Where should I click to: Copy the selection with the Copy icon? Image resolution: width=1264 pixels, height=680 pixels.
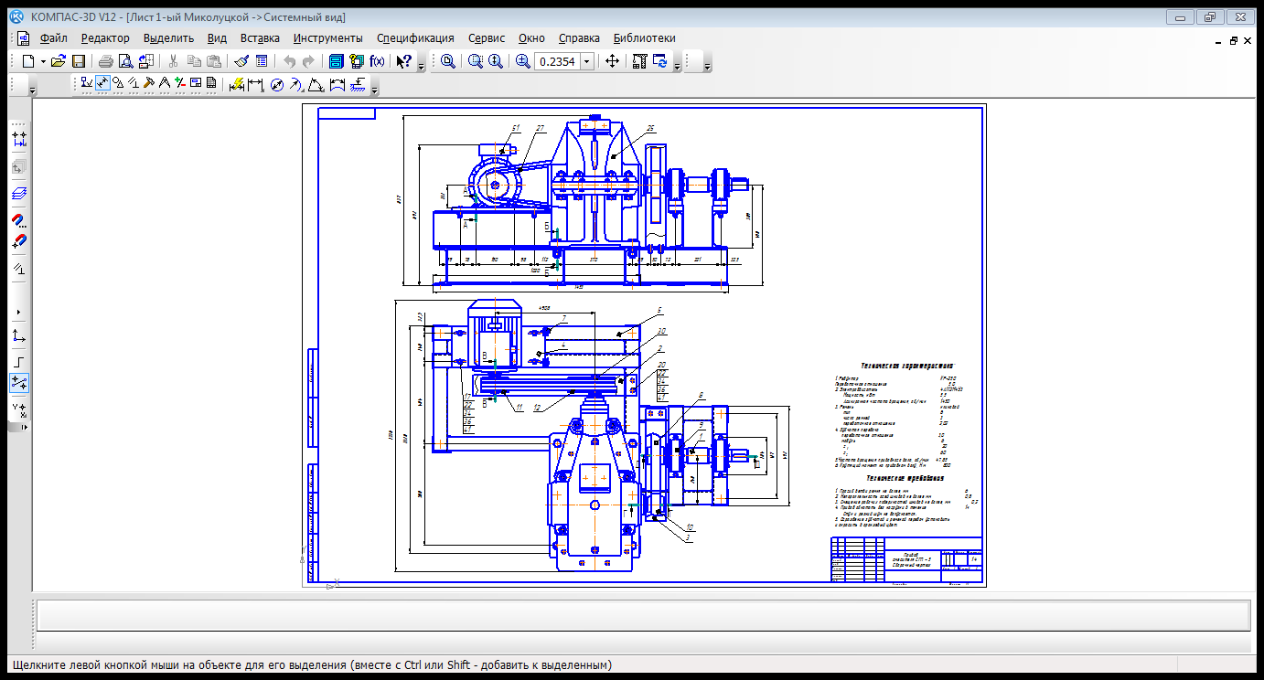[x=194, y=61]
